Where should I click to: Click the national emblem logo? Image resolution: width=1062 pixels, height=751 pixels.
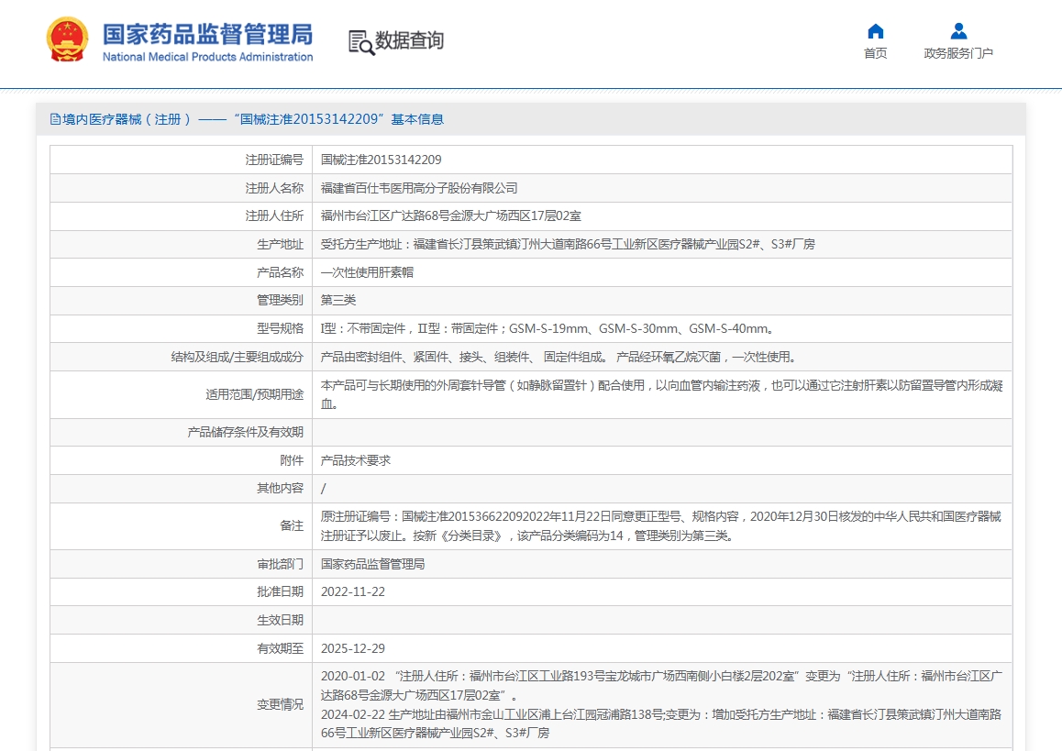point(67,40)
